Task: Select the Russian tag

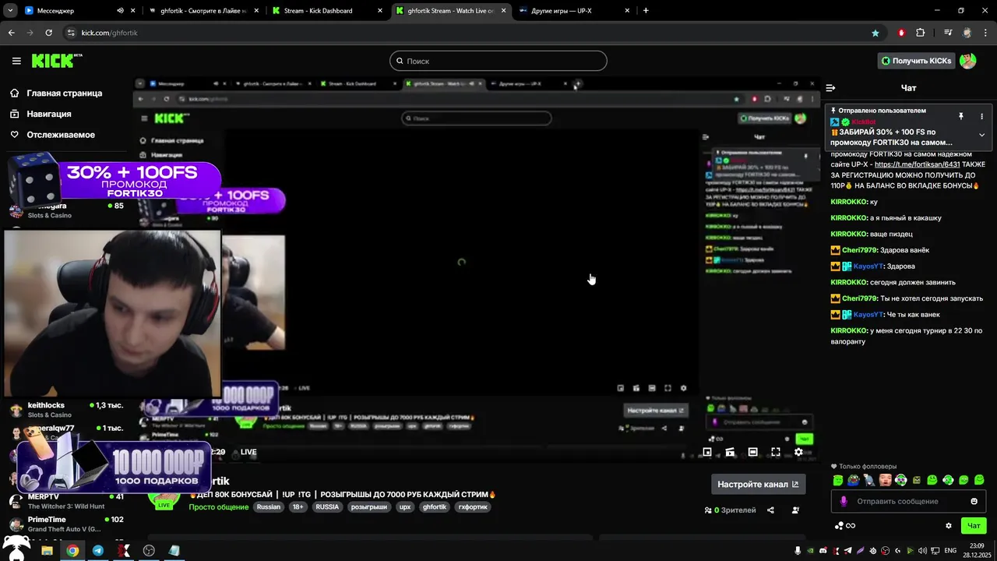Action: point(268,506)
